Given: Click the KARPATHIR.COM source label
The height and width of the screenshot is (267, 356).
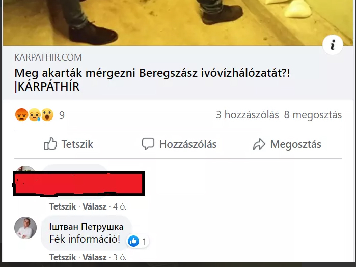Looking at the screenshot, I should click(x=48, y=57).
